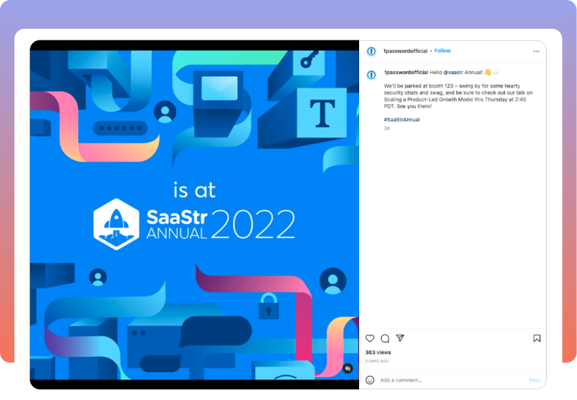577x400 pixels.
Task: Click the 3 DAYS AGO timestamp
Action: 377,361
